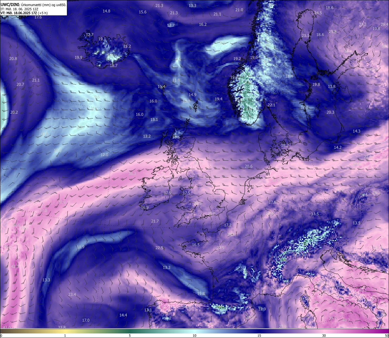The width and height of the screenshot is (389, 338).
Task: Select the 16.9 value southwest of Ireland
Action: click(x=145, y=208)
